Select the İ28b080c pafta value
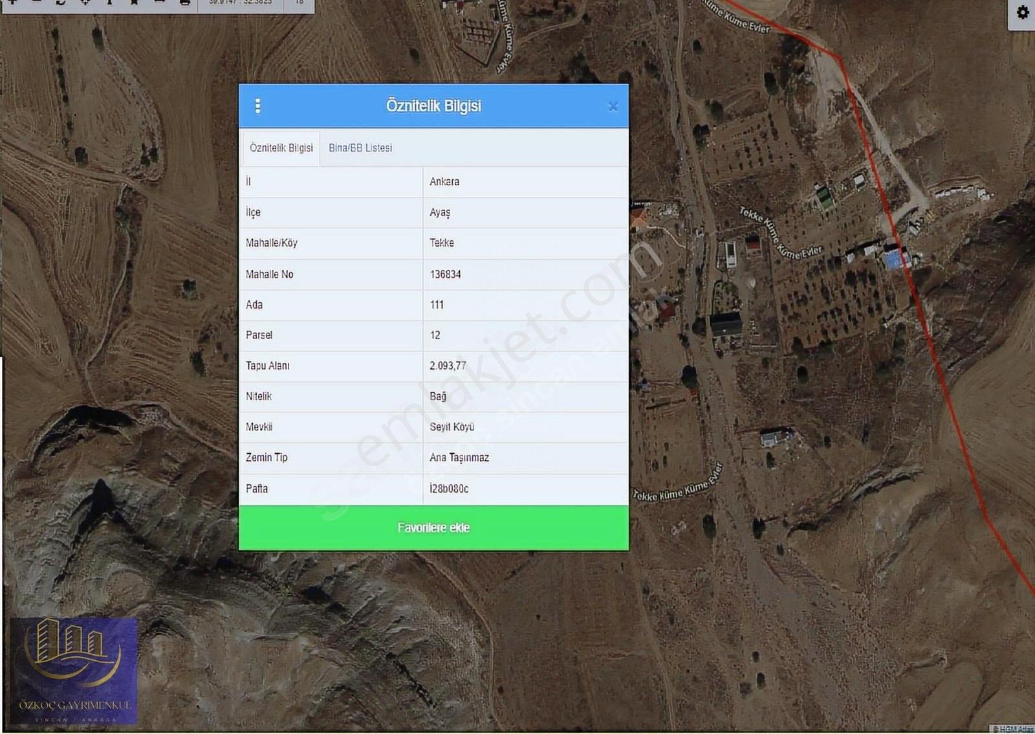This screenshot has height=734, width=1035. 525,489
